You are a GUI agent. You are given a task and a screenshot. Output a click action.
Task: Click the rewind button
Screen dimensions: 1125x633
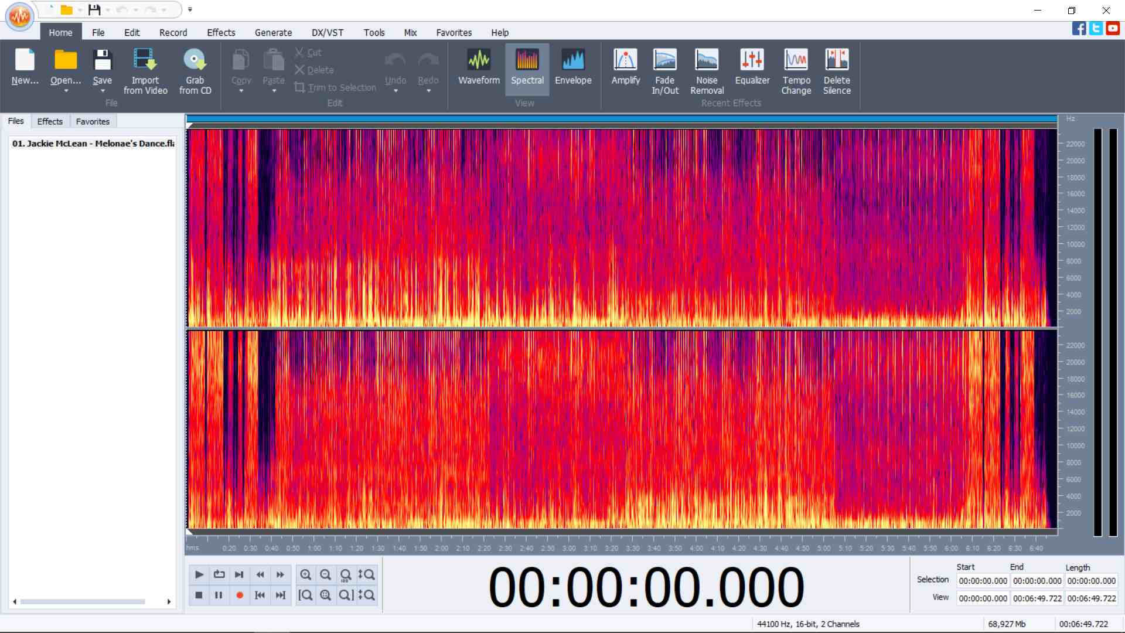point(260,574)
